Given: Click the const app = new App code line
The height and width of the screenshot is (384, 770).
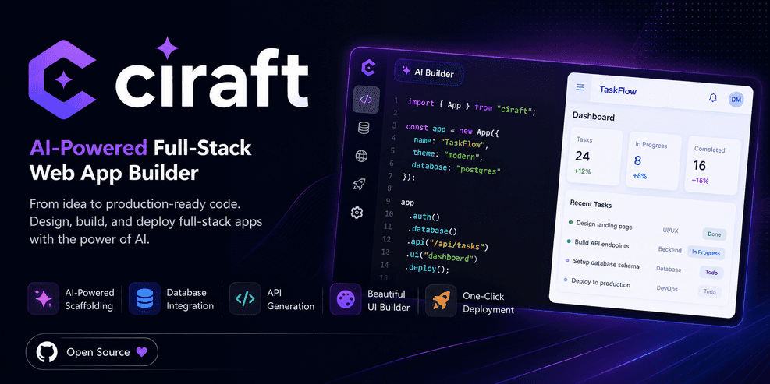Looking at the screenshot, I should click(452, 130).
